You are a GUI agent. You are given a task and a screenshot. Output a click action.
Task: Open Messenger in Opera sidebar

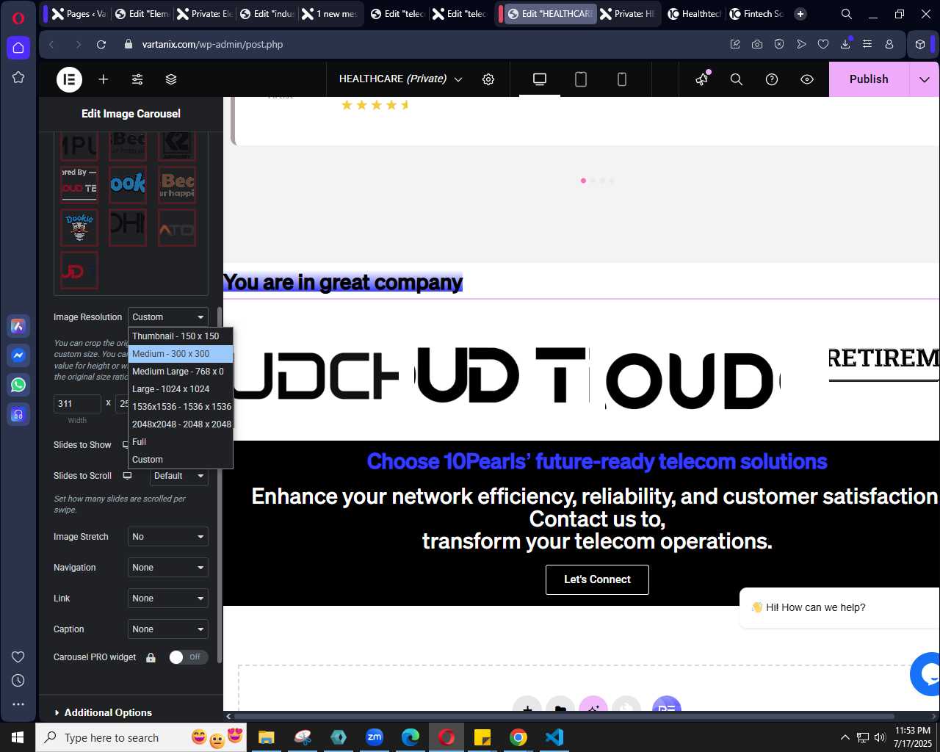tap(18, 355)
